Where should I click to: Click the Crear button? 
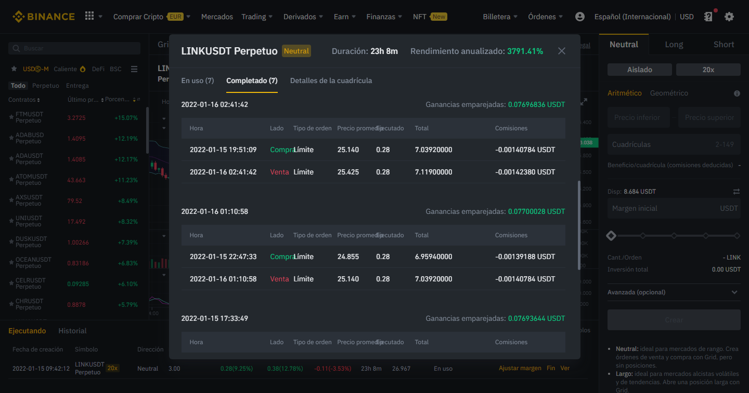pos(674,320)
